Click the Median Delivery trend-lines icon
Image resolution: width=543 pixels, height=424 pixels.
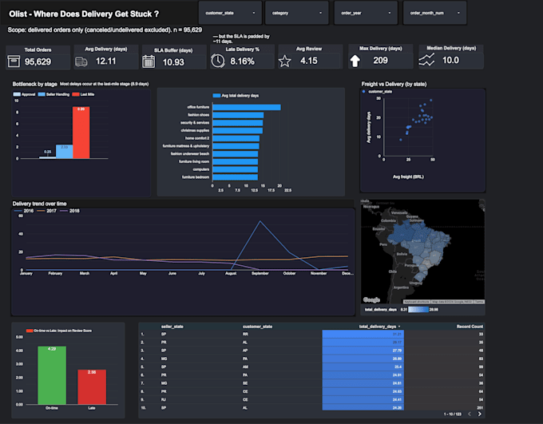click(x=426, y=60)
